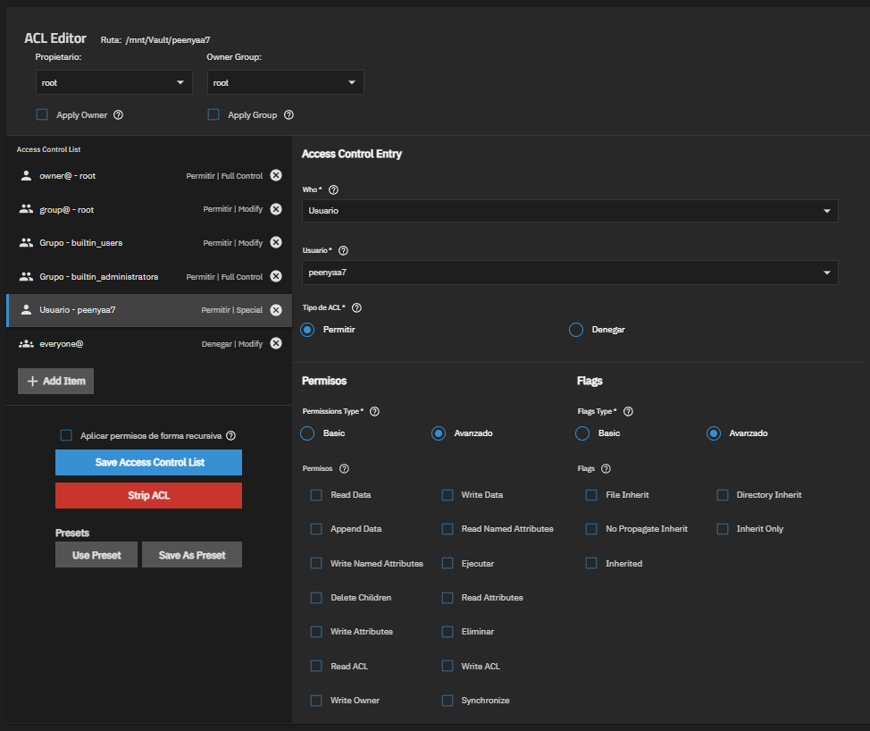Click the help icon next to Who
This screenshot has width=870, height=731.
(x=333, y=189)
